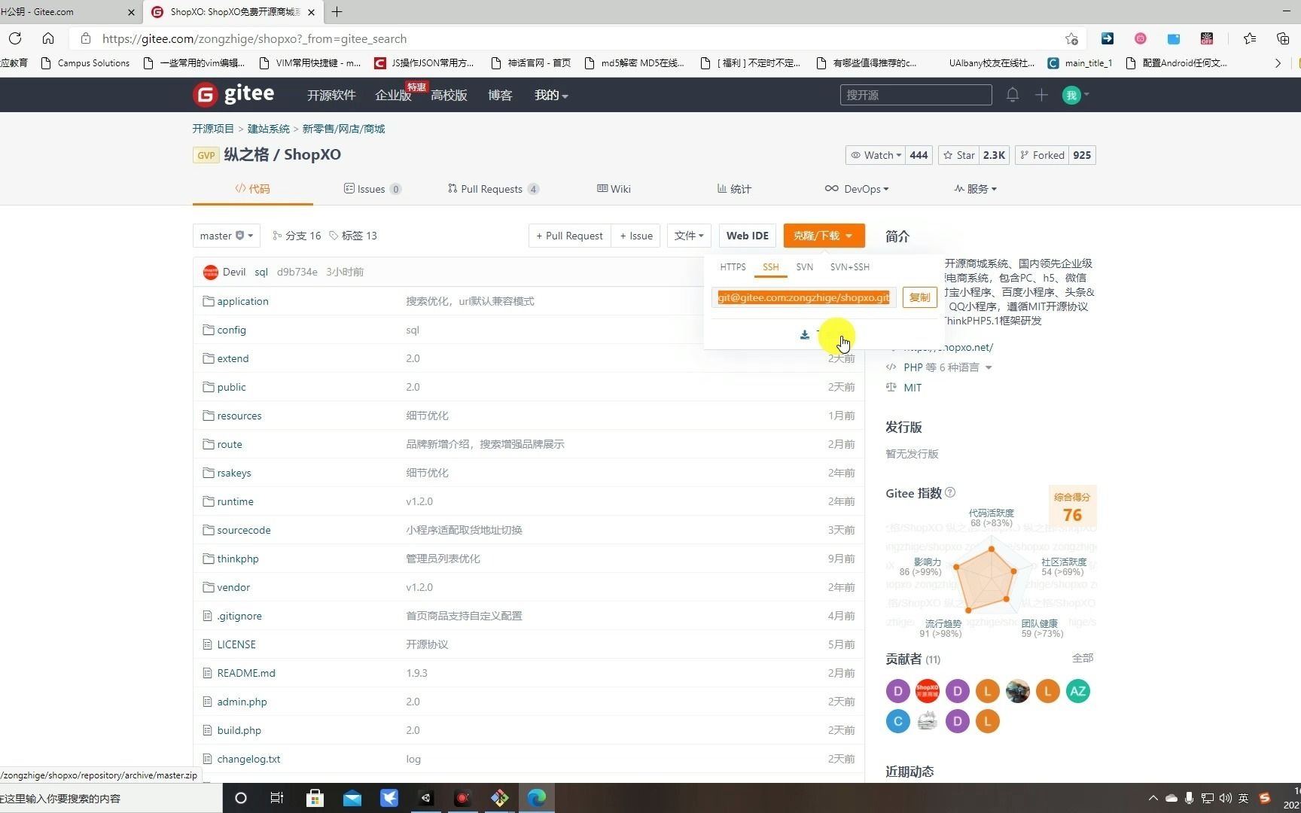
Task: Click the Gitee 指数 help question icon
Action: pyautogui.click(x=950, y=492)
